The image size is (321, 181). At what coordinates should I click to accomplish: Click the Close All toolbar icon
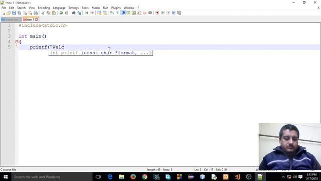30,13
